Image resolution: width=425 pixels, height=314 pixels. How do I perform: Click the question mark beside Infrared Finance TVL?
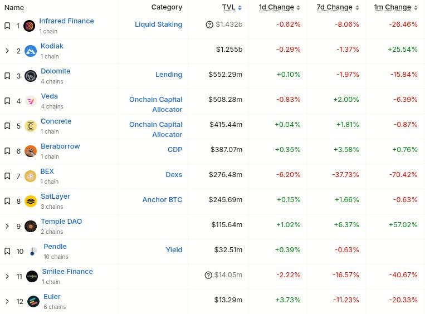(209, 24)
